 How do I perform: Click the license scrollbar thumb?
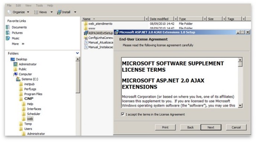(x=240, y=64)
